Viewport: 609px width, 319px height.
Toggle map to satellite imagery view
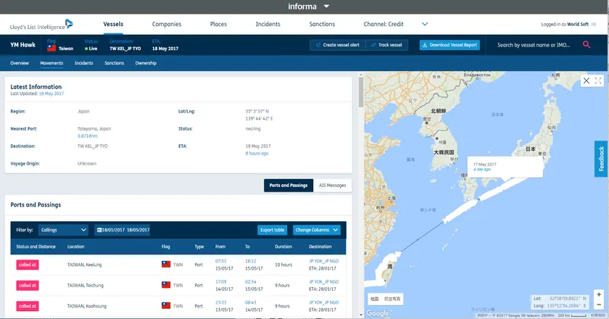pyautogui.click(x=391, y=299)
